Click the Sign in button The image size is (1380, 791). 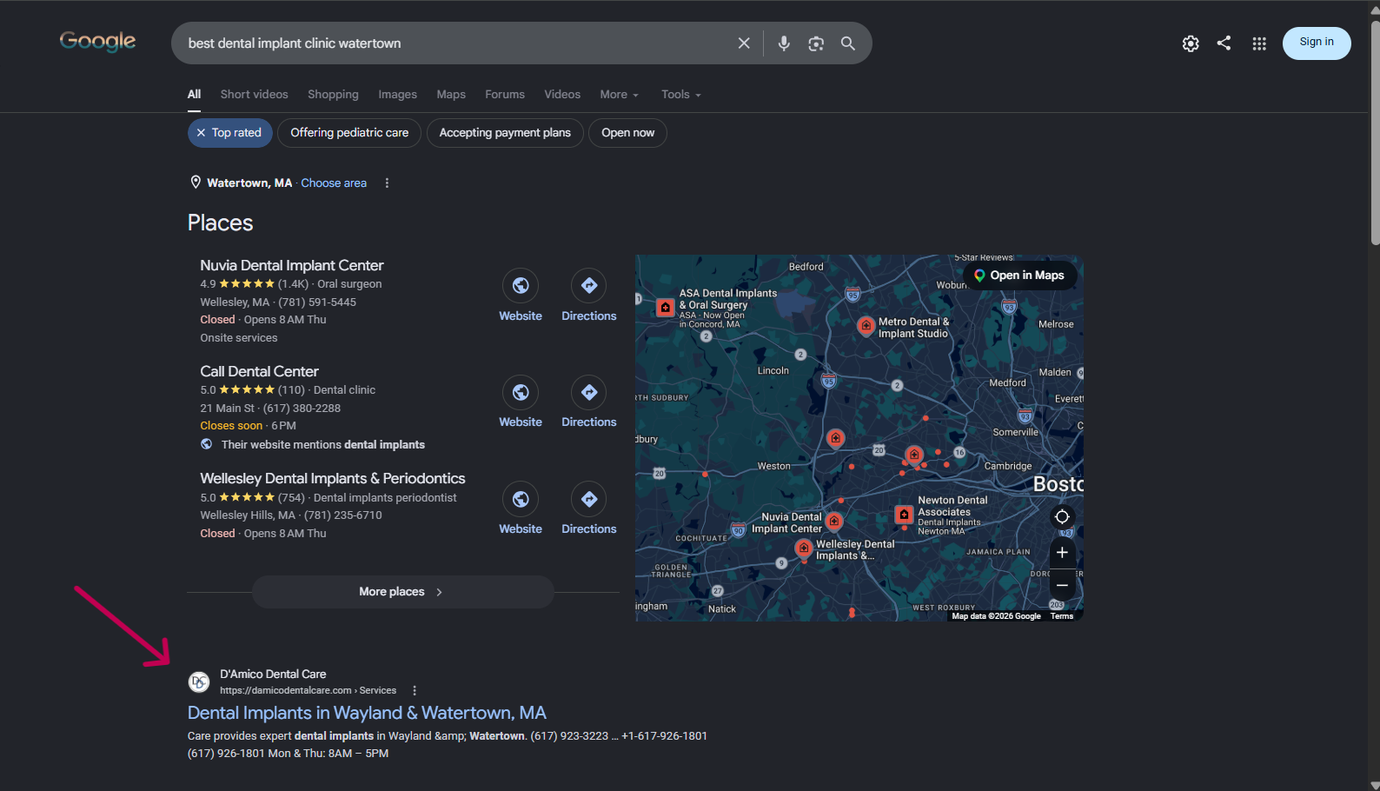[1317, 43]
